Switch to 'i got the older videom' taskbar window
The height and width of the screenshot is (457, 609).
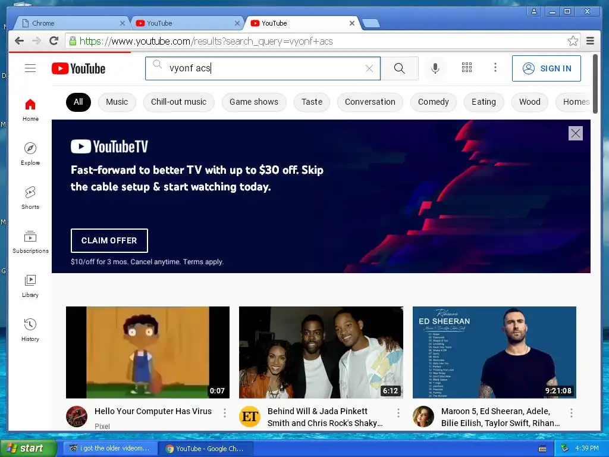[110, 449]
